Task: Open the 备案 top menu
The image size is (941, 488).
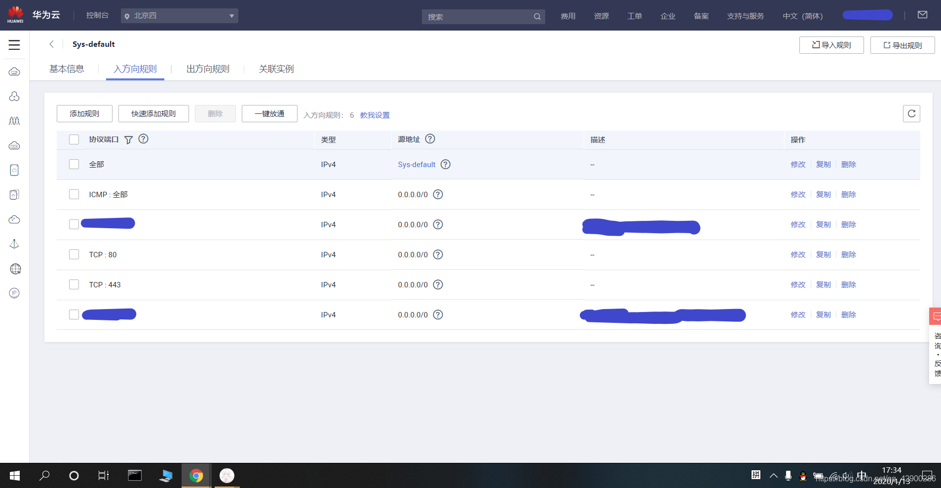Action: (701, 16)
